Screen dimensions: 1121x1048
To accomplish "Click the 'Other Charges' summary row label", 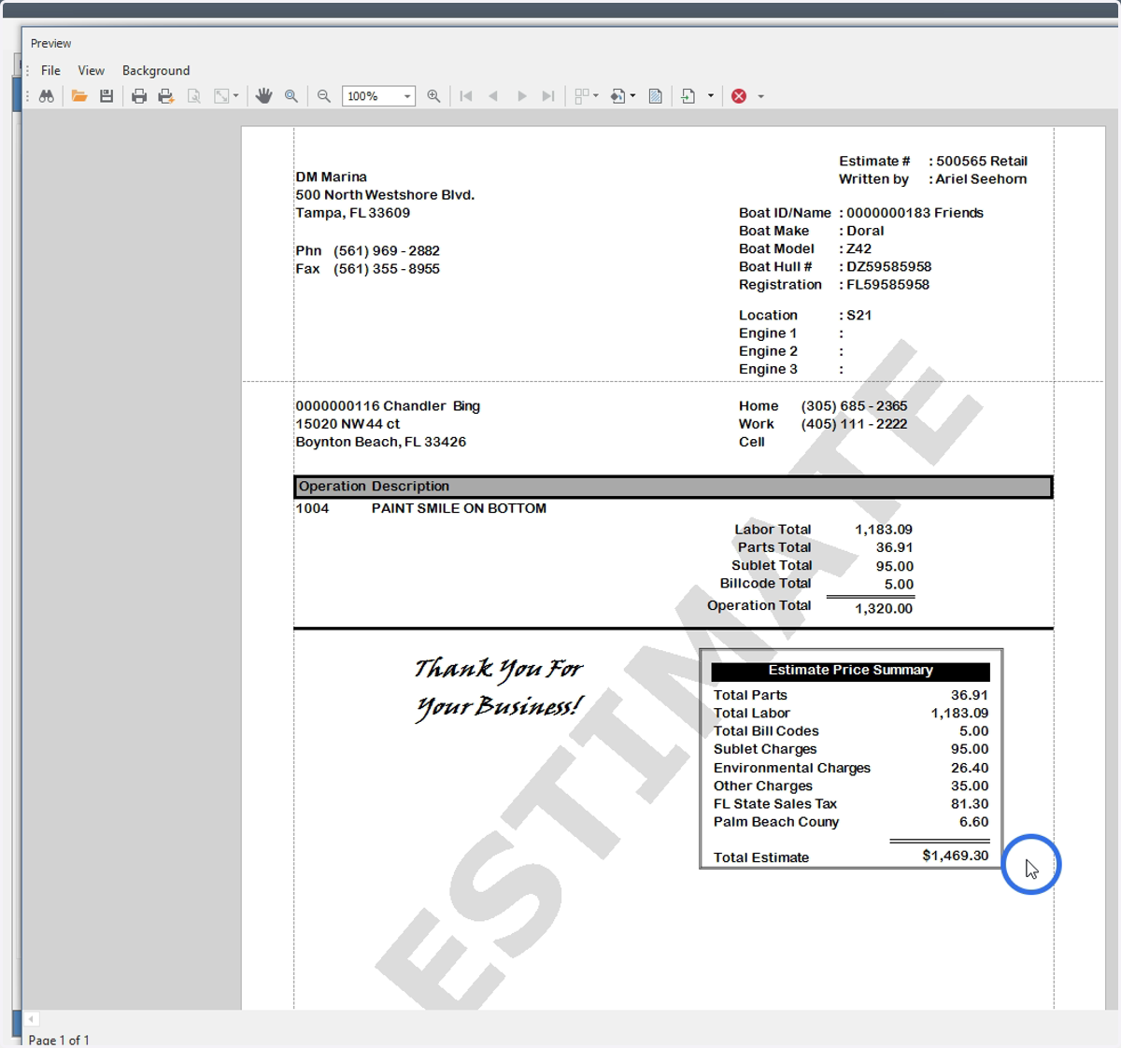I will (x=763, y=786).
